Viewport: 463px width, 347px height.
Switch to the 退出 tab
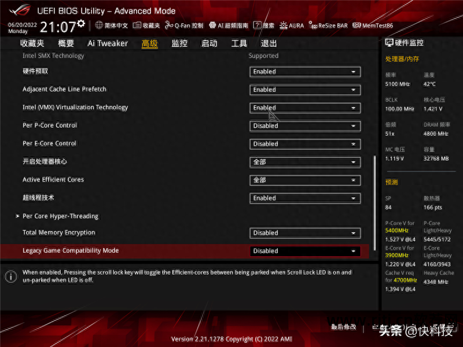pos(269,43)
